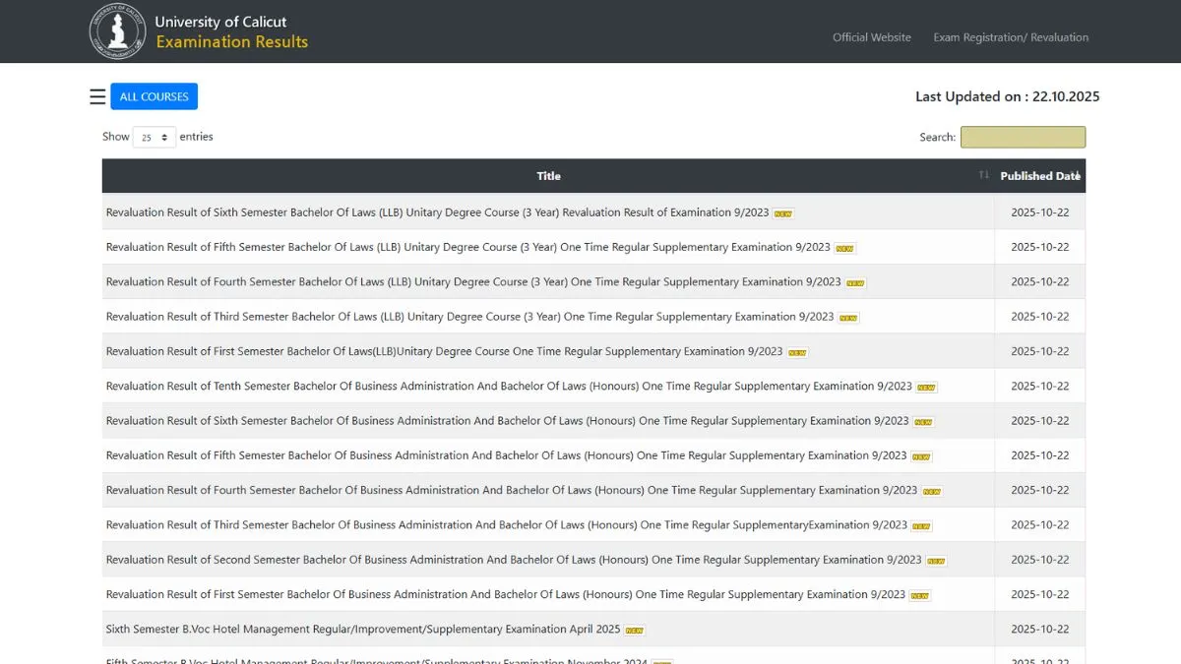
Task: Open Second Semester BBA LLB Honours result
Action: pyautogui.click(x=513, y=560)
